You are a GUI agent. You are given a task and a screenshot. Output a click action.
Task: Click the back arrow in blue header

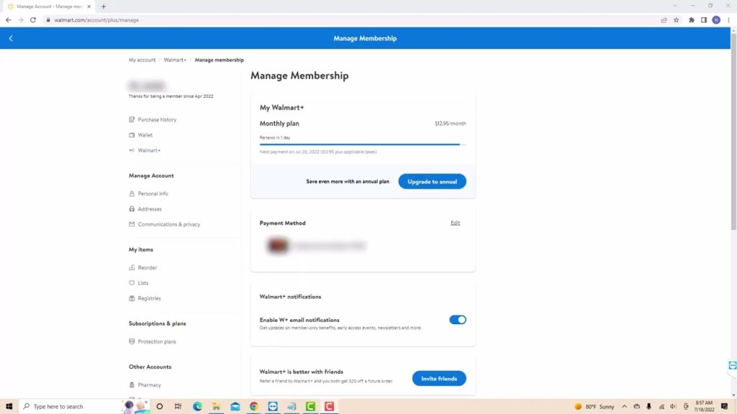point(11,38)
